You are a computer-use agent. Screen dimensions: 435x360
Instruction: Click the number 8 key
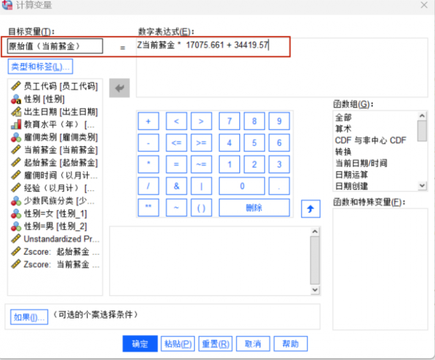pos(255,121)
